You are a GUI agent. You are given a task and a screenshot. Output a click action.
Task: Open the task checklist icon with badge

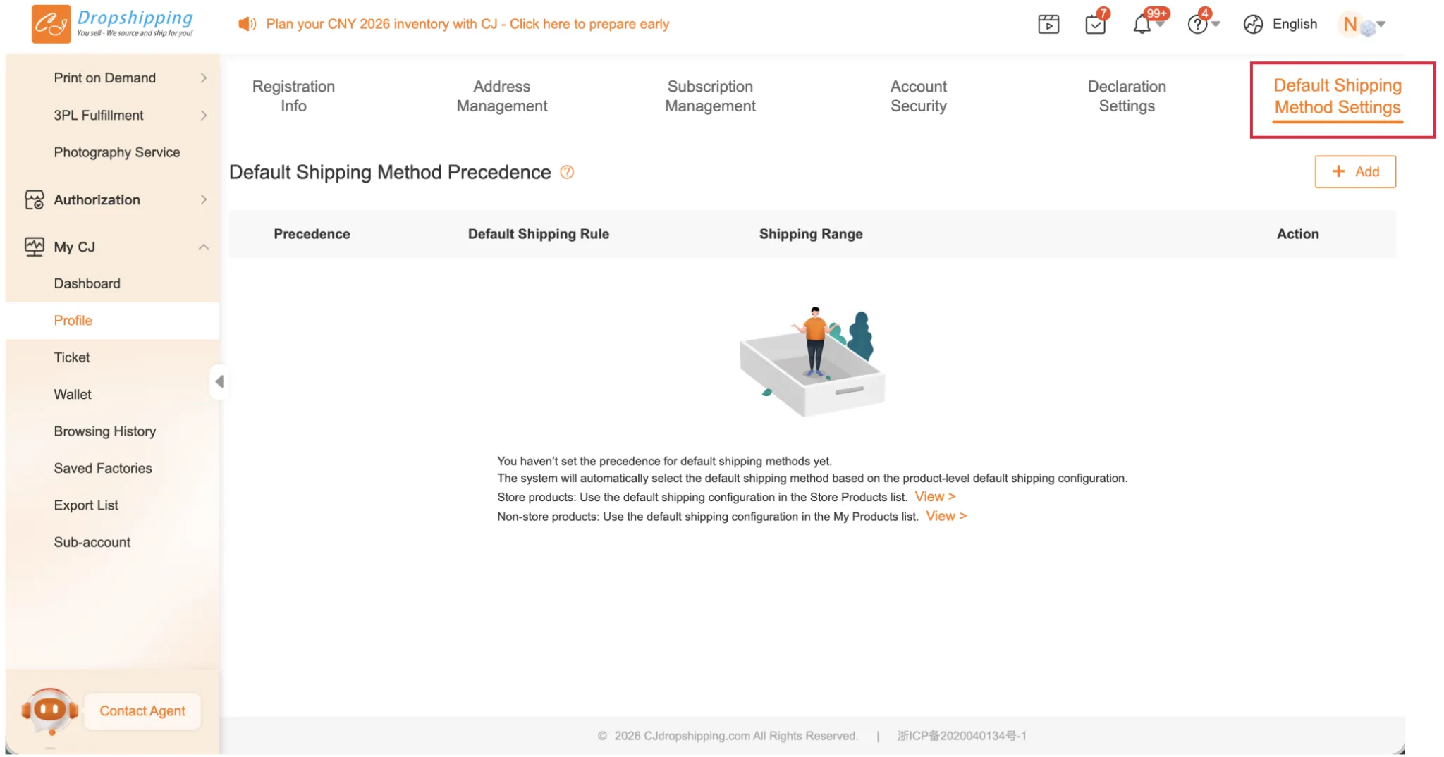click(1095, 25)
